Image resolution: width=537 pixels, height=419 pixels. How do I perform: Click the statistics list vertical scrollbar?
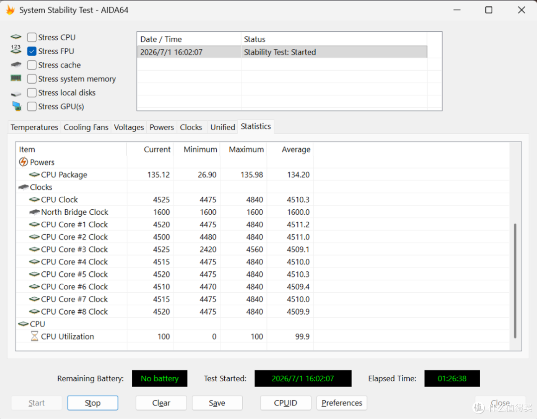[515, 281]
